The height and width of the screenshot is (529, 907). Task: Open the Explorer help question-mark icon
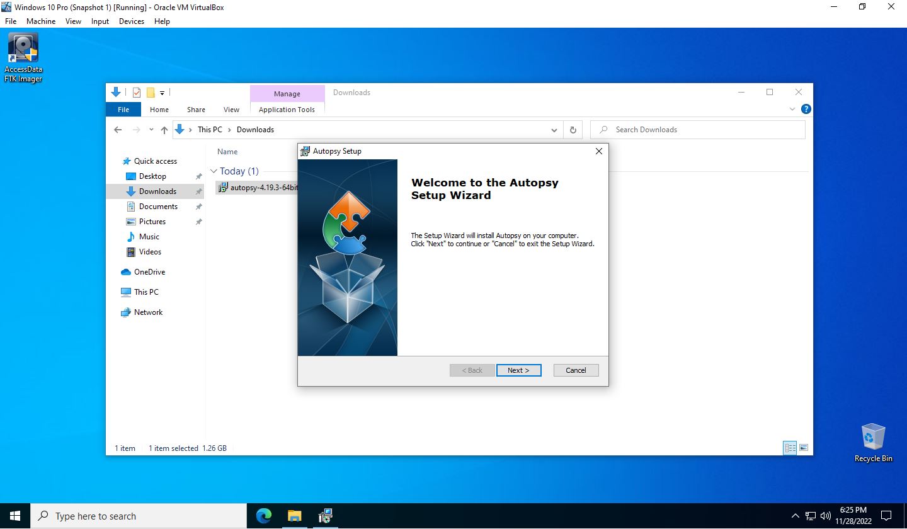coord(806,109)
